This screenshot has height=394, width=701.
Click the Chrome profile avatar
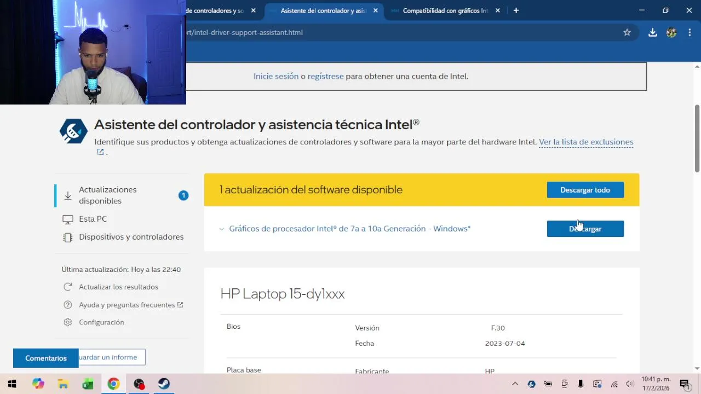[x=671, y=32]
